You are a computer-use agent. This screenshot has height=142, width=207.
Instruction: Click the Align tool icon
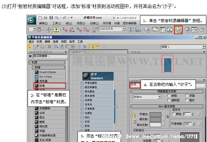click(x=138, y=30)
